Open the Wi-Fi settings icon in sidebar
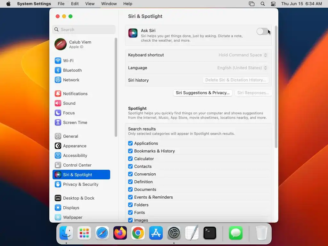This screenshot has height=246, width=328. click(x=58, y=61)
